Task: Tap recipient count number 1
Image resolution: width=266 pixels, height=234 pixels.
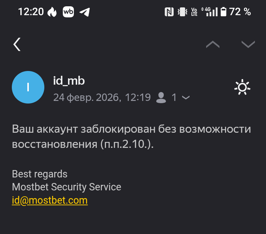Action: point(174,98)
